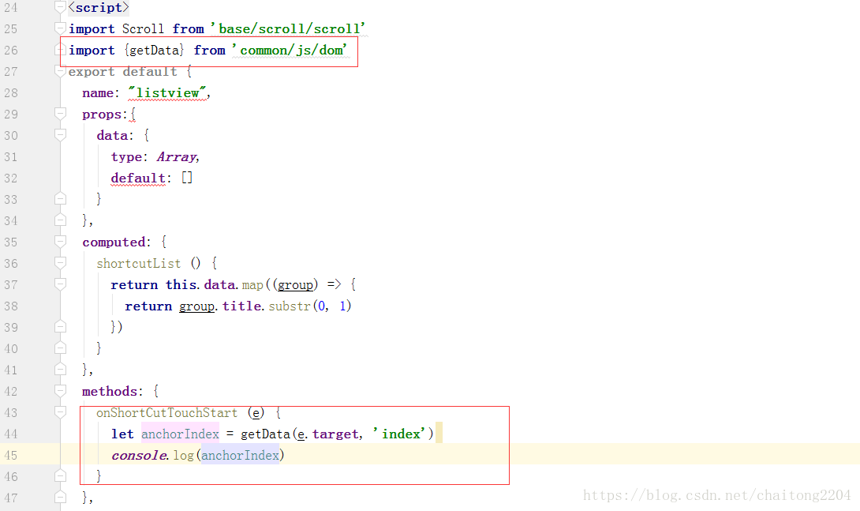Click the 'props' key on line 29

click(102, 115)
